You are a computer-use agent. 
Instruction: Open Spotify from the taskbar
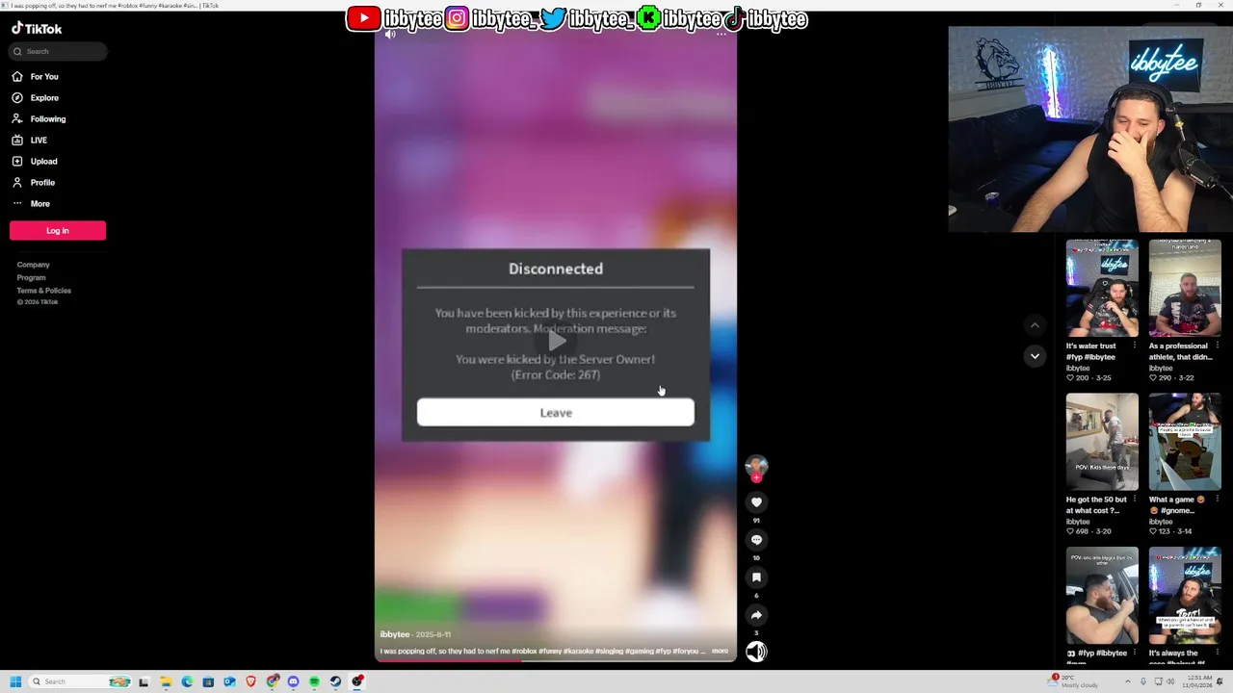(x=314, y=681)
